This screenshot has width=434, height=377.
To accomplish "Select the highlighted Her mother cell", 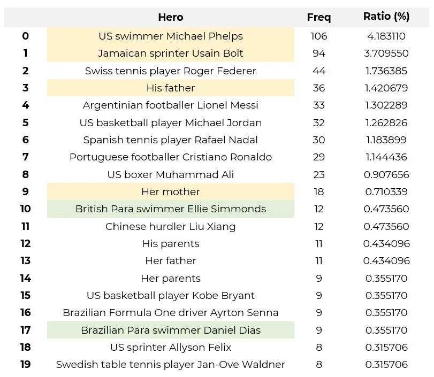I will (x=170, y=191).
